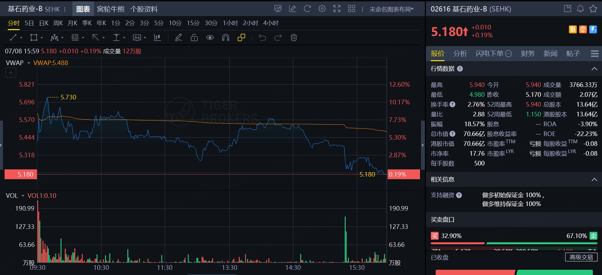Image resolution: width=602 pixels, height=275 pixels.
Task: Open the VOL indicator dropdown
Action: click(x=23, y=196)
